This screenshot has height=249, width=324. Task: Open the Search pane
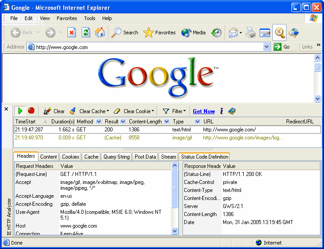click(x=125, y=33)
